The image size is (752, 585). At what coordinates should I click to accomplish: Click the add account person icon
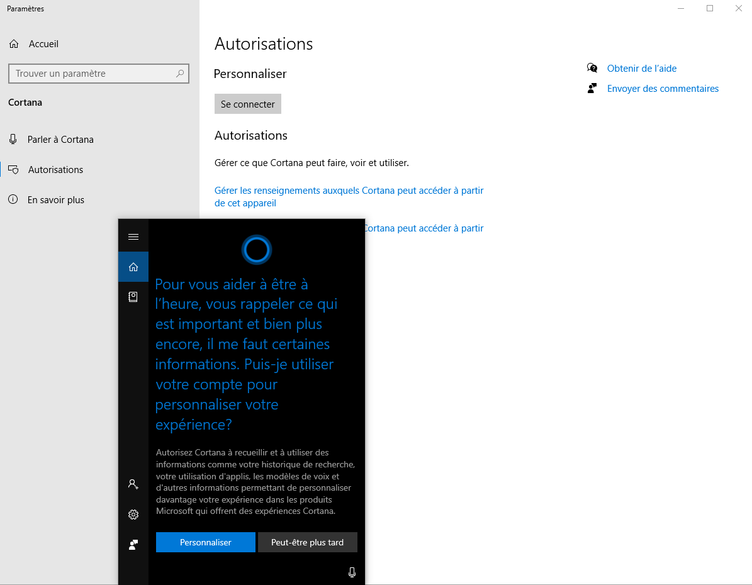133,484
